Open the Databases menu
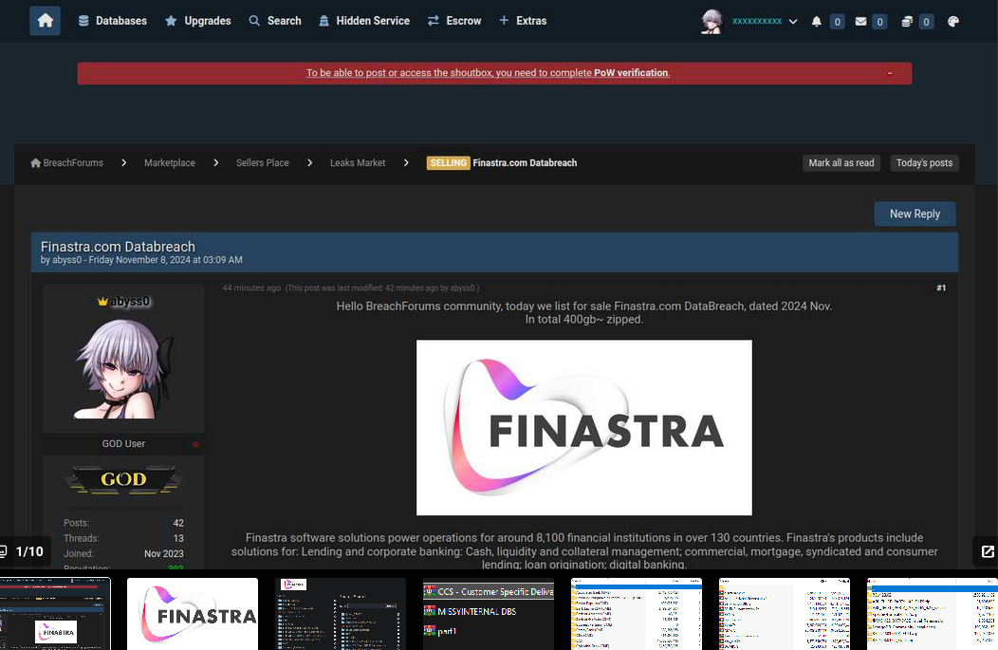 pos(112,21)
